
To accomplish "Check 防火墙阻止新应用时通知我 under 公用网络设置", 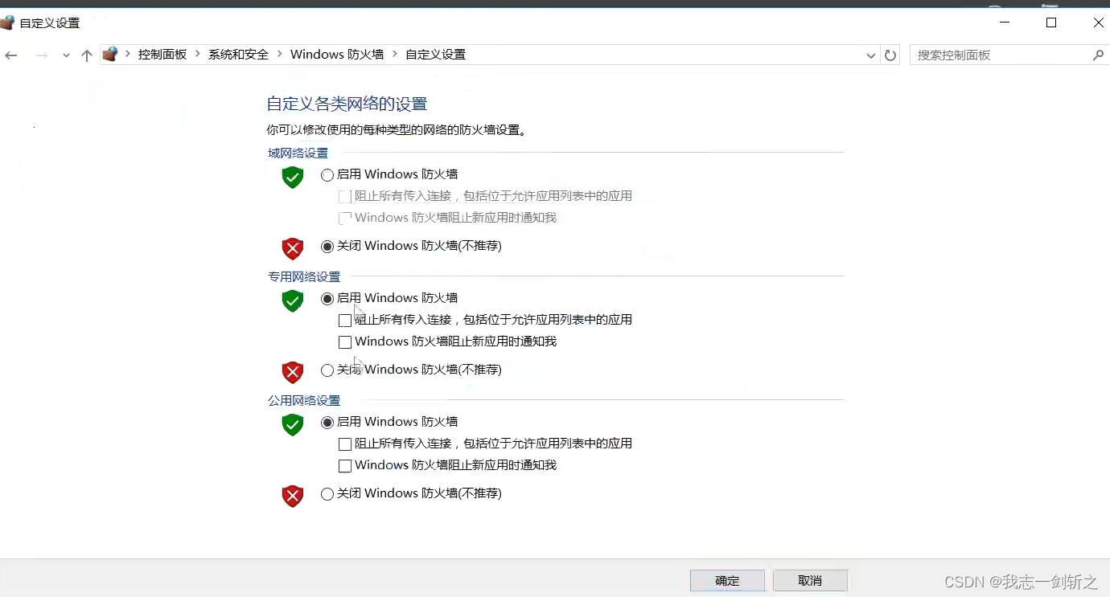I will pos(345,466).
